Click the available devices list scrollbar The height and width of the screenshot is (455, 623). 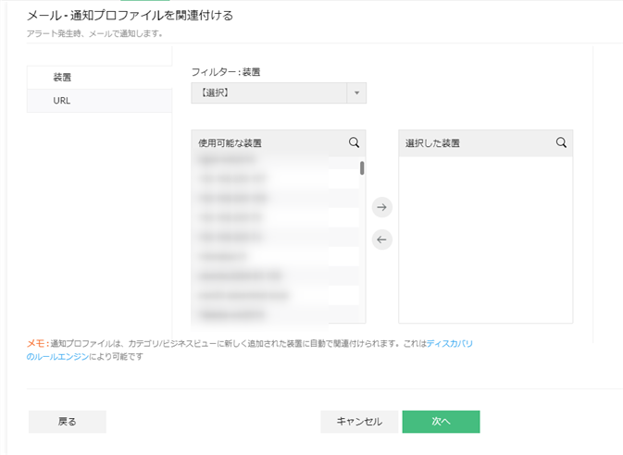362,168
